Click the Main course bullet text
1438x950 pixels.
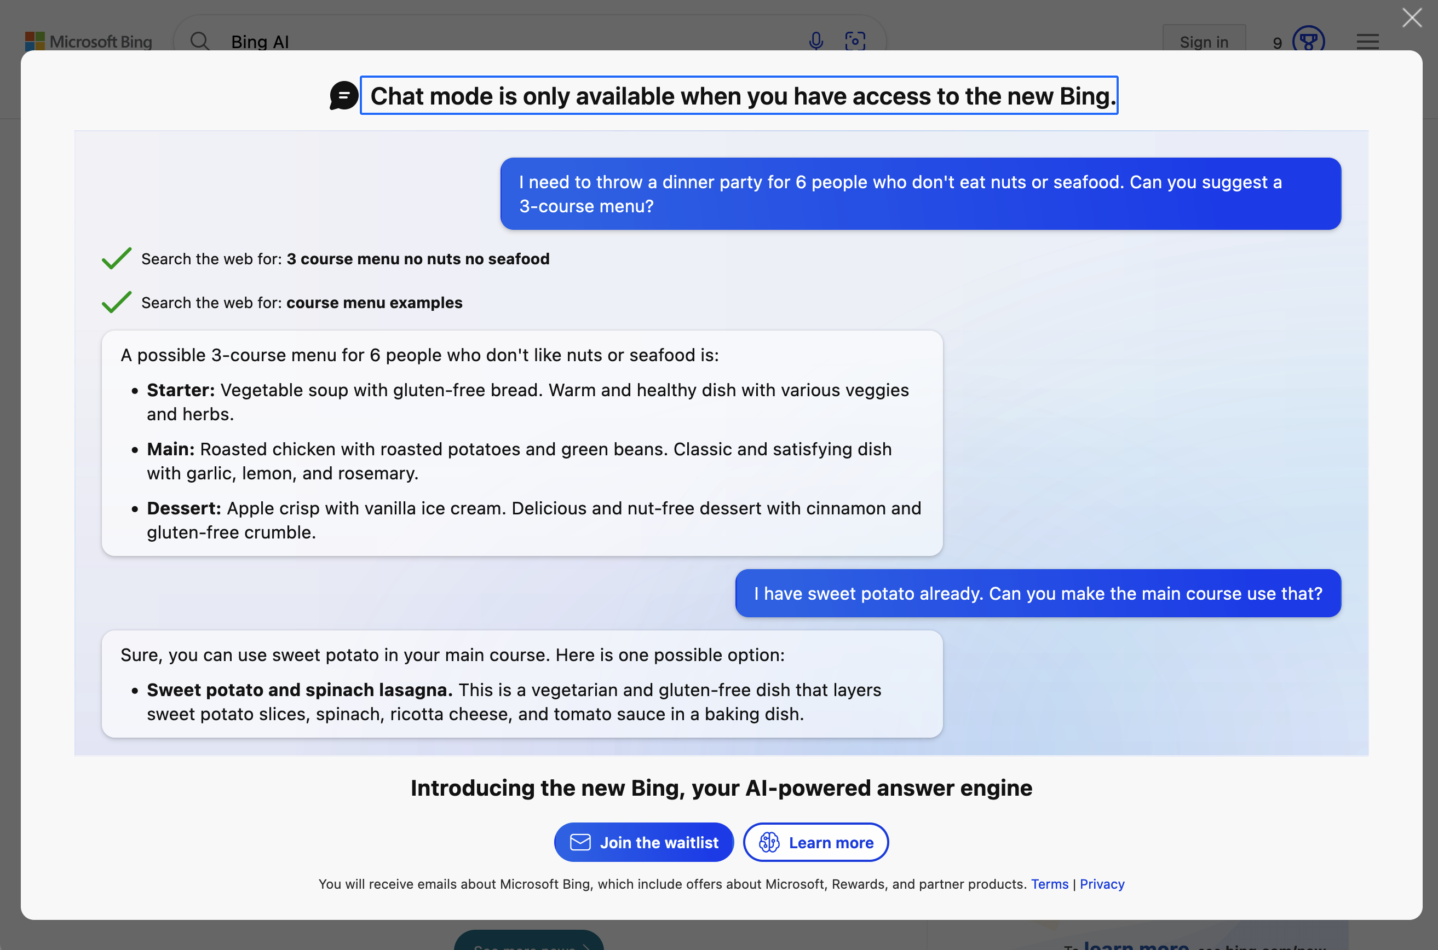click(x=520, y=461)
